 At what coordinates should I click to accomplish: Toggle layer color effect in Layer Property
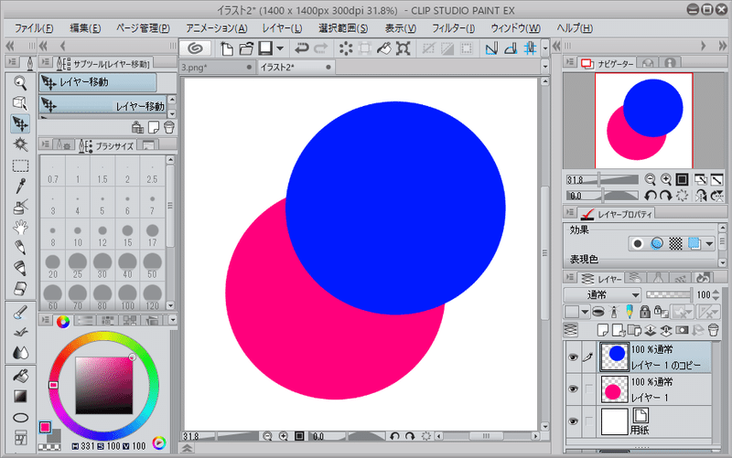(x=694, y=243)
